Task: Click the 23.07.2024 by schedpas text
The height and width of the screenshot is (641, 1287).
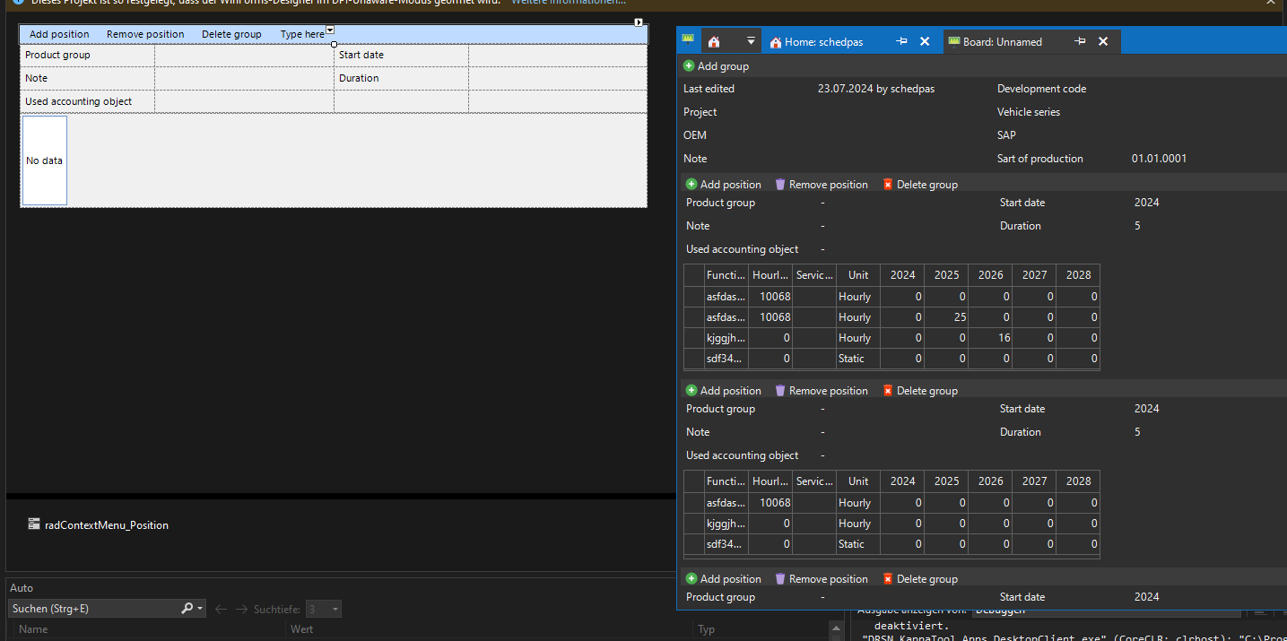Action: coord(875,88)
